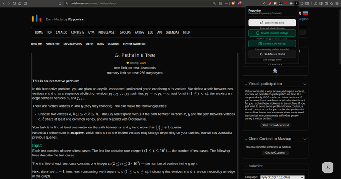Toggle Codeforces (Dark) theme button
341x179 pixels.
[x=272, y=54]
